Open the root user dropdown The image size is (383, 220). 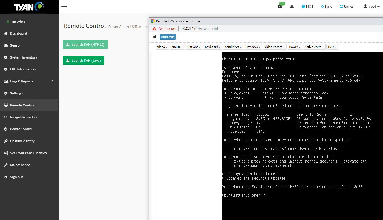point(371,6)
